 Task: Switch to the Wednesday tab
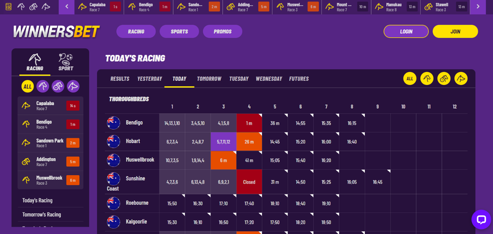tap(269, 79)
